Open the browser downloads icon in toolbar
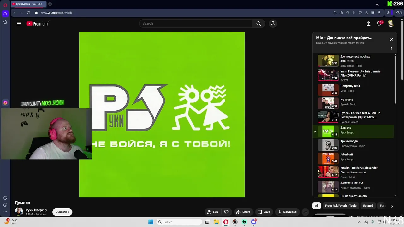Screen dimensions: 404x227 click(366, 13)
